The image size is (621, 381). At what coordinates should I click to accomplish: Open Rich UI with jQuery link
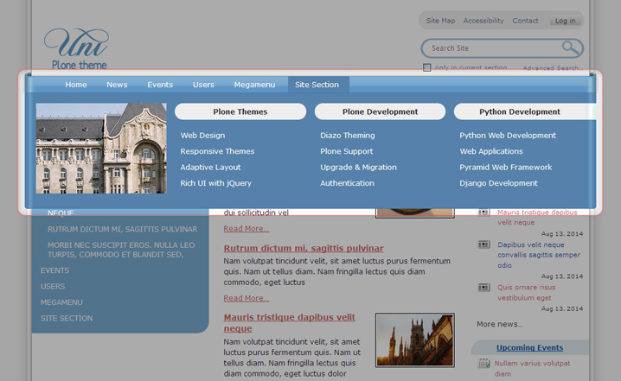pos(216,183)
